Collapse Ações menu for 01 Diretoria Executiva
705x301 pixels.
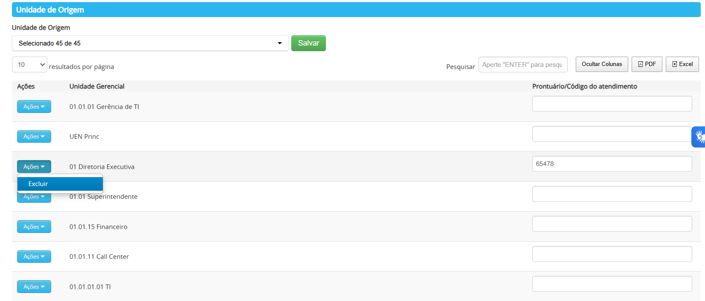34,166
